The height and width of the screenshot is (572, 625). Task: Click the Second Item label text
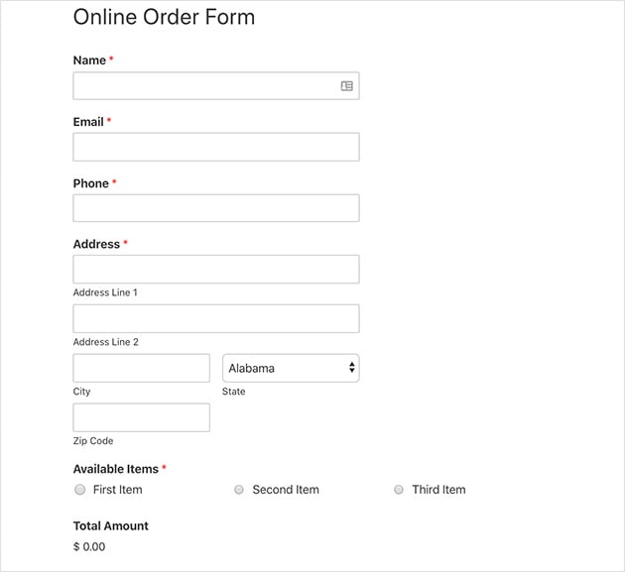click(x=286, y=489)
